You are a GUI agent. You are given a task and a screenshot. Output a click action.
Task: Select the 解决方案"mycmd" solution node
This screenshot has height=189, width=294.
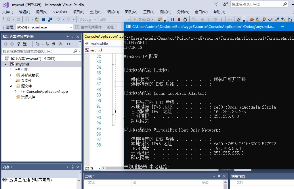33,59
